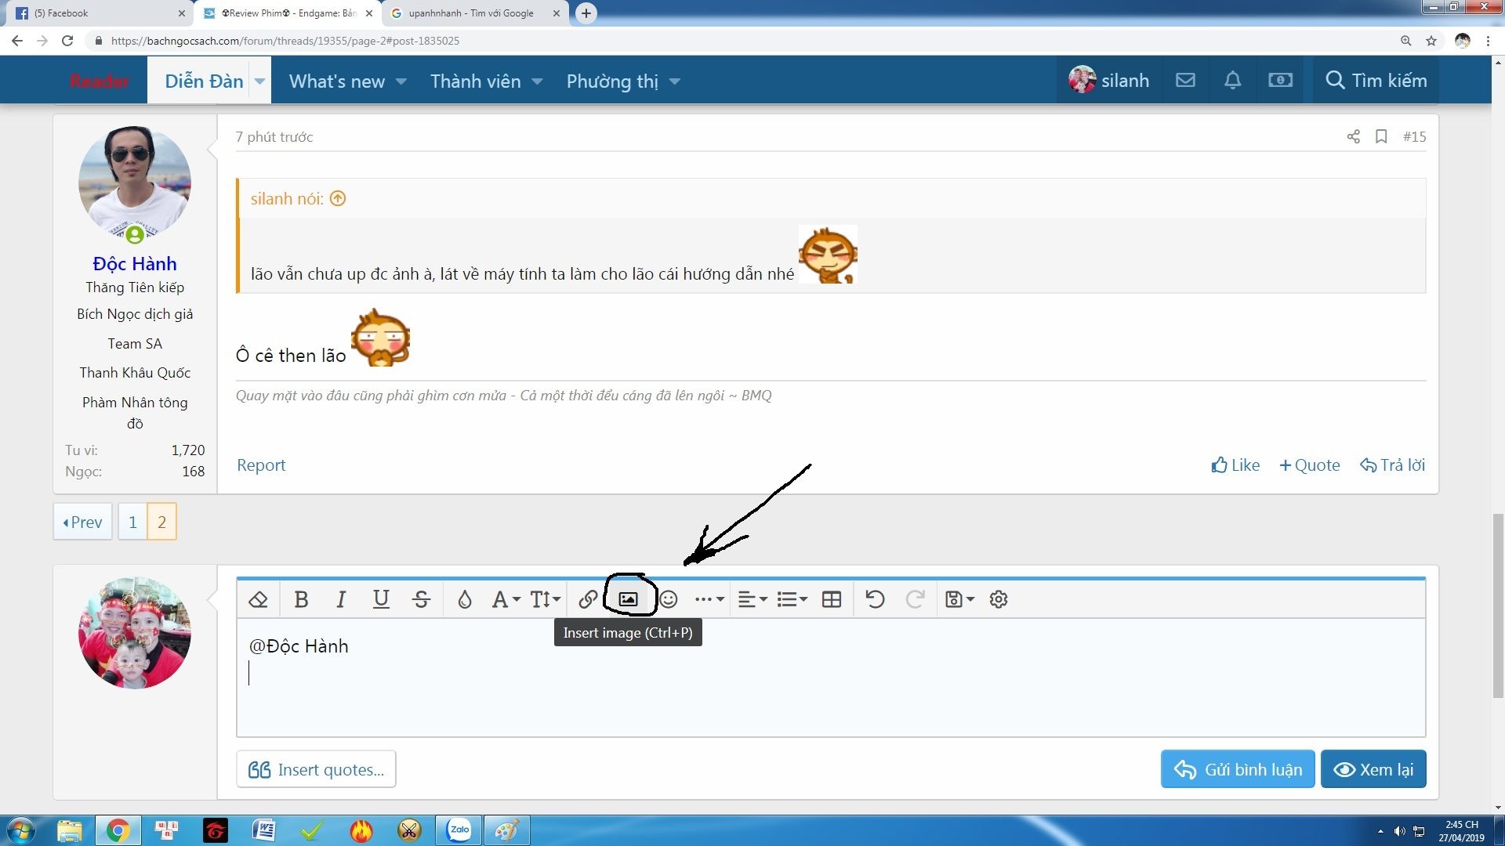Open the envelope inbox icon
Screen dimensions: 1505x846
coord(1185,80)
